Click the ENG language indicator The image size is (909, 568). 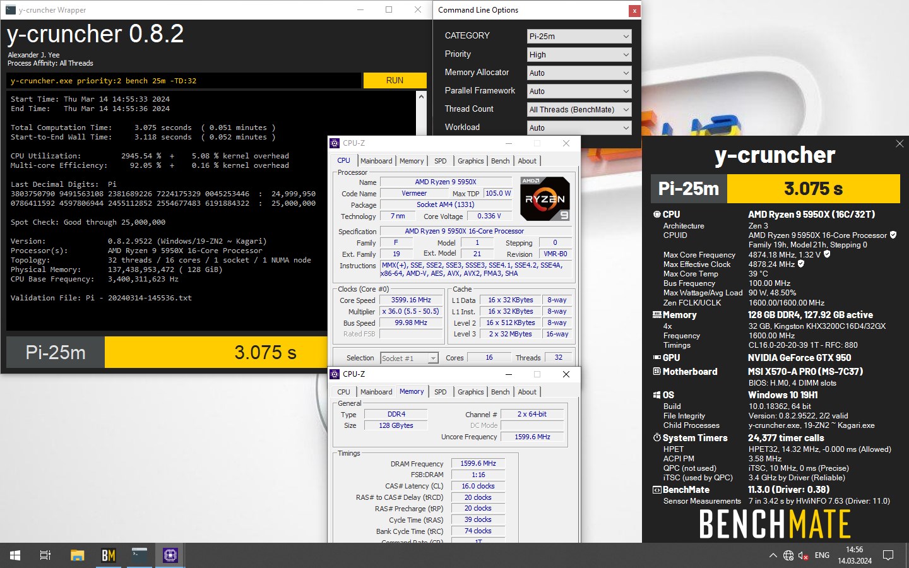822,555
